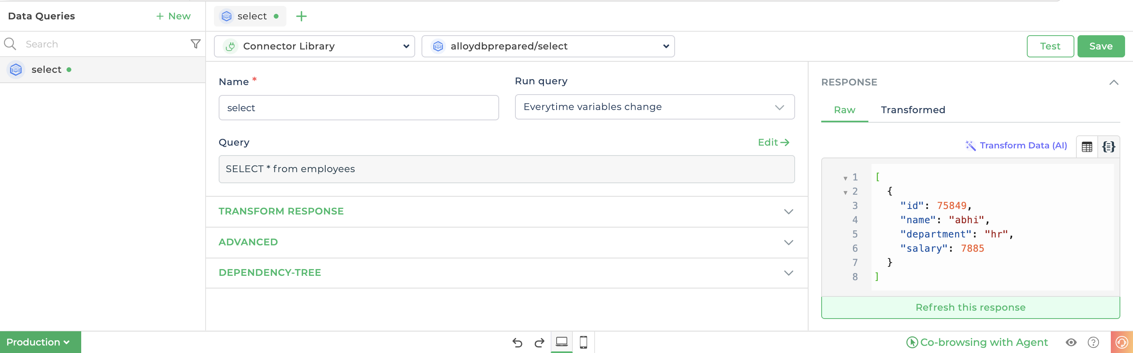This screenshot has height=353, width=1133.
Task: Switch response to JSON view icon
Action: [x=1108, y=147]
